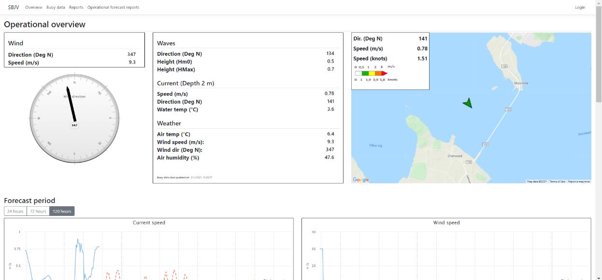Click Wind panel Speed value 9.3
The height and width of the screenshot is (280, 602).
pos(132,62)
